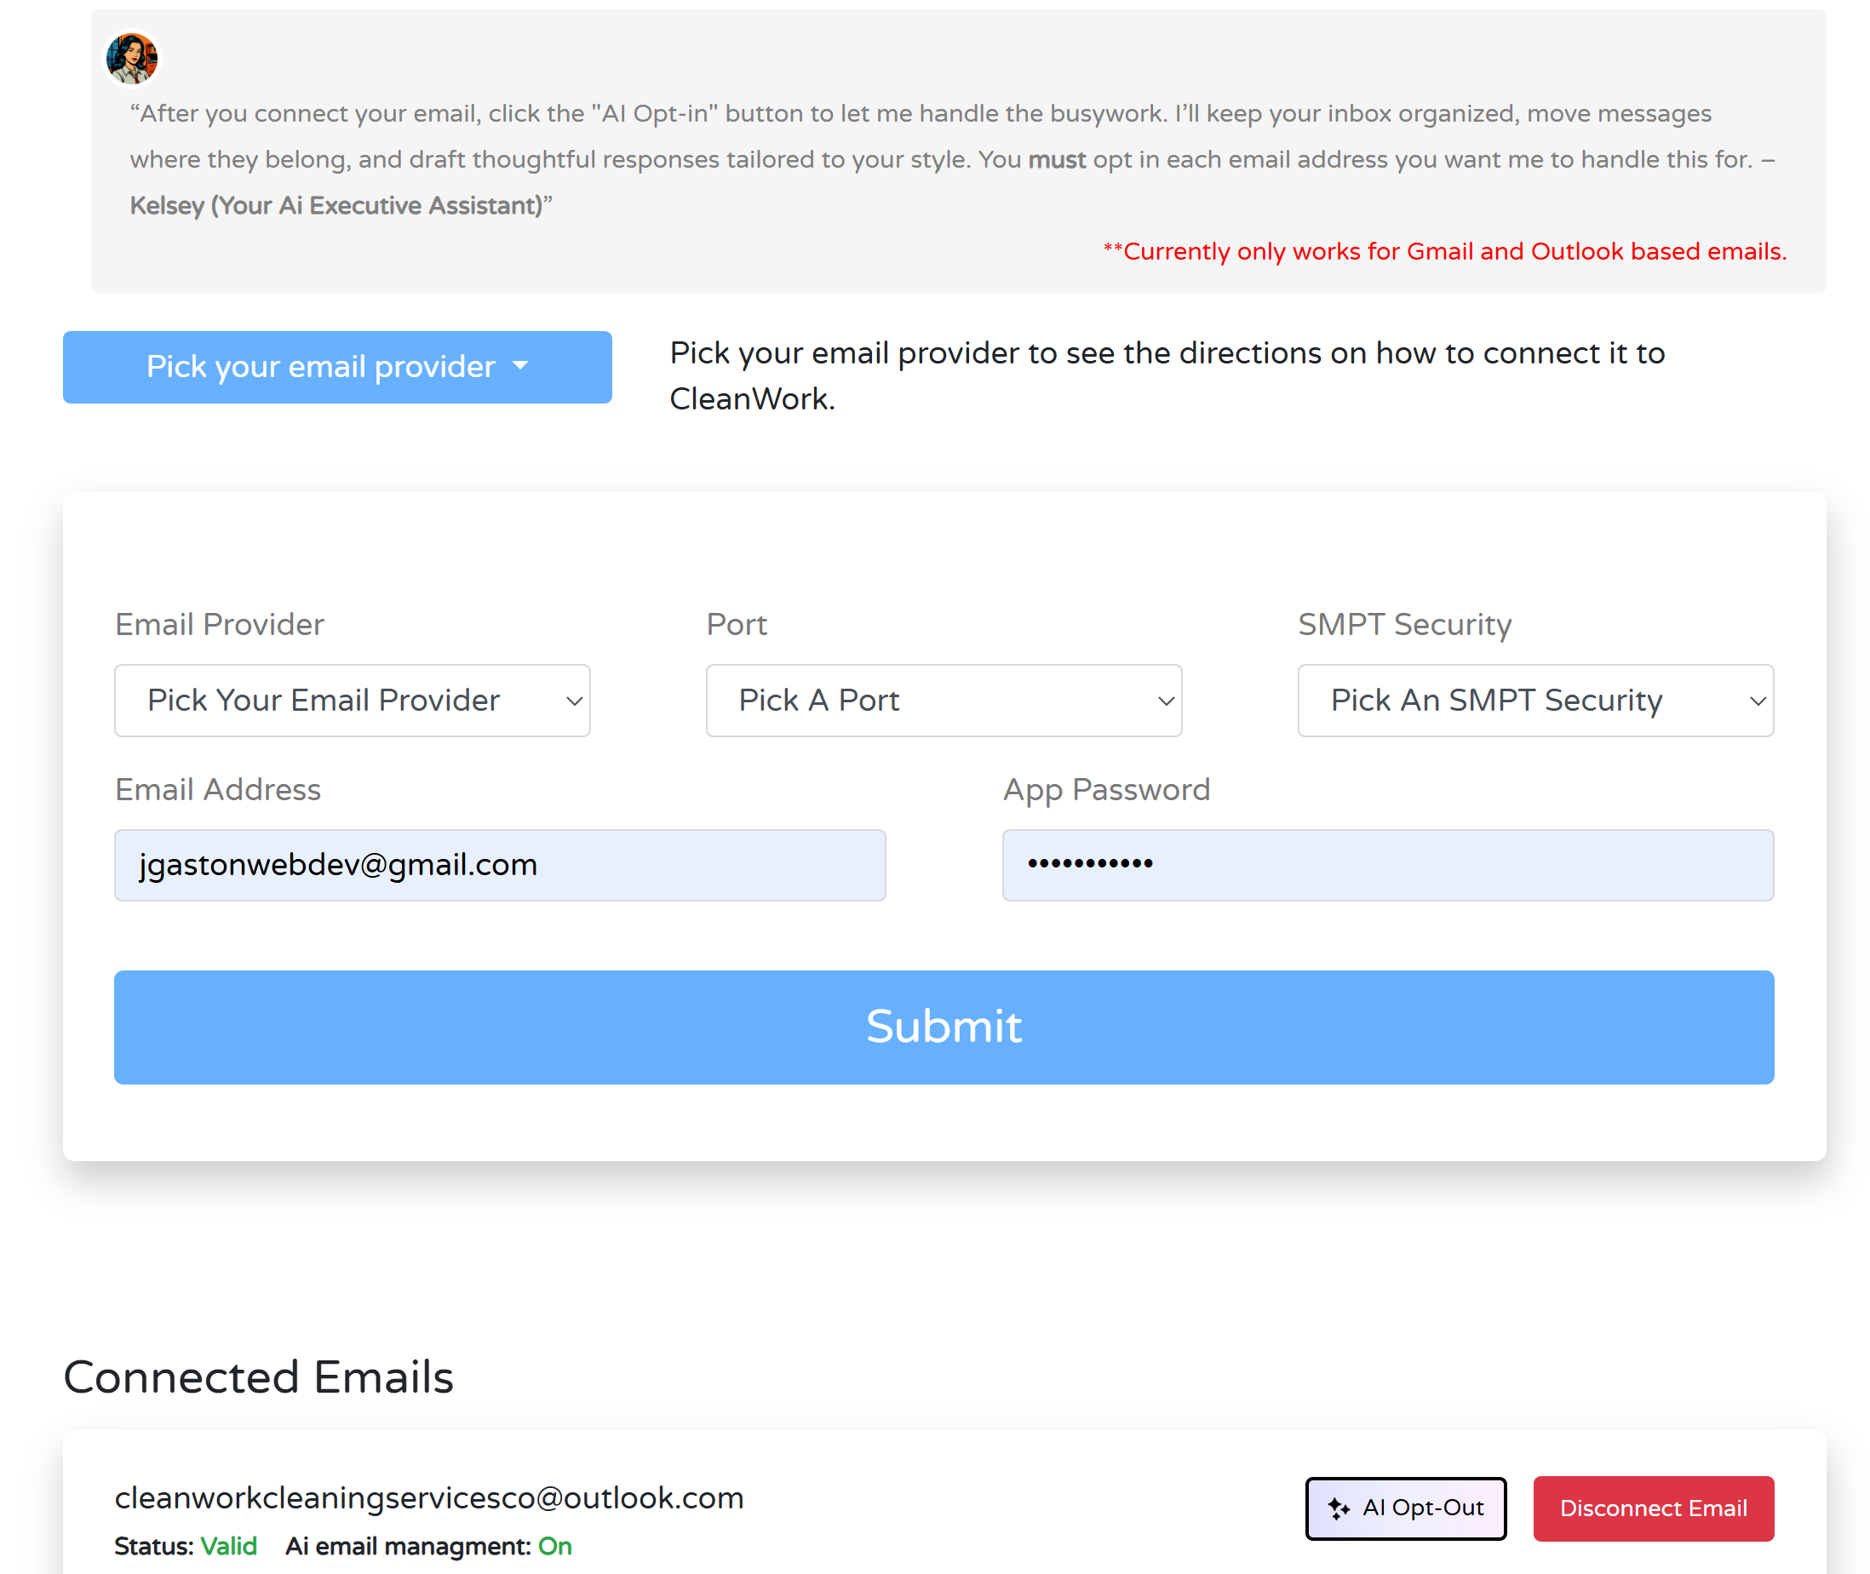Click the green "Valid" status text

(x=228, y=1547)
